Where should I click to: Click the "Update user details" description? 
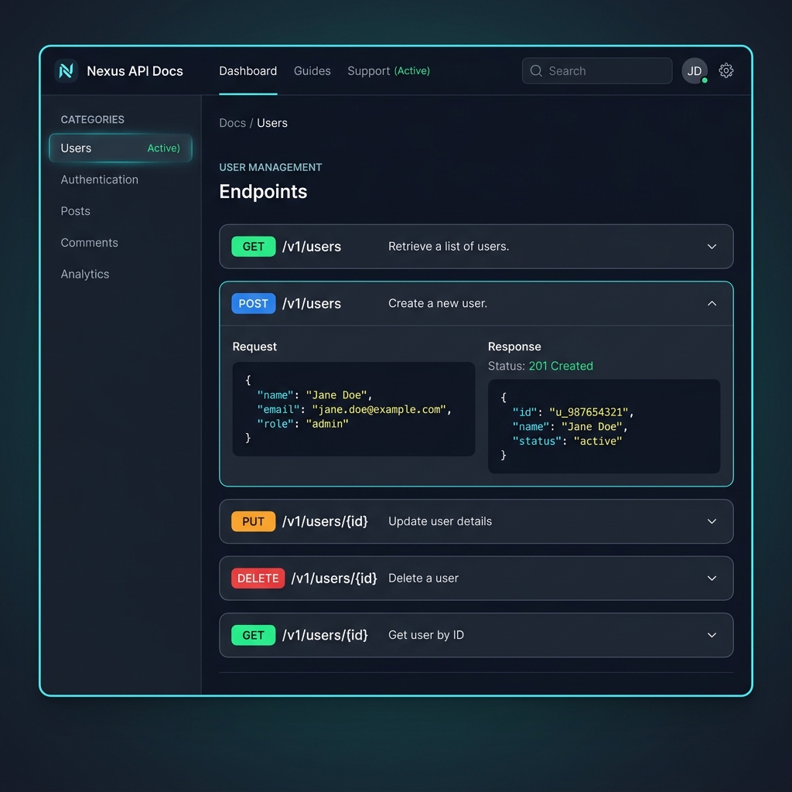point(440,521)
